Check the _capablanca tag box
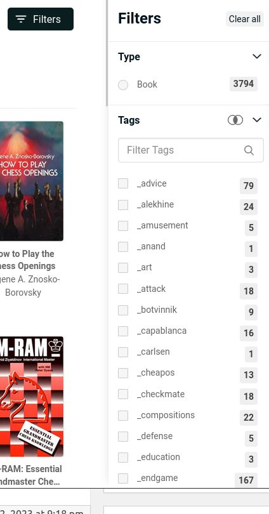 (123, 331)
